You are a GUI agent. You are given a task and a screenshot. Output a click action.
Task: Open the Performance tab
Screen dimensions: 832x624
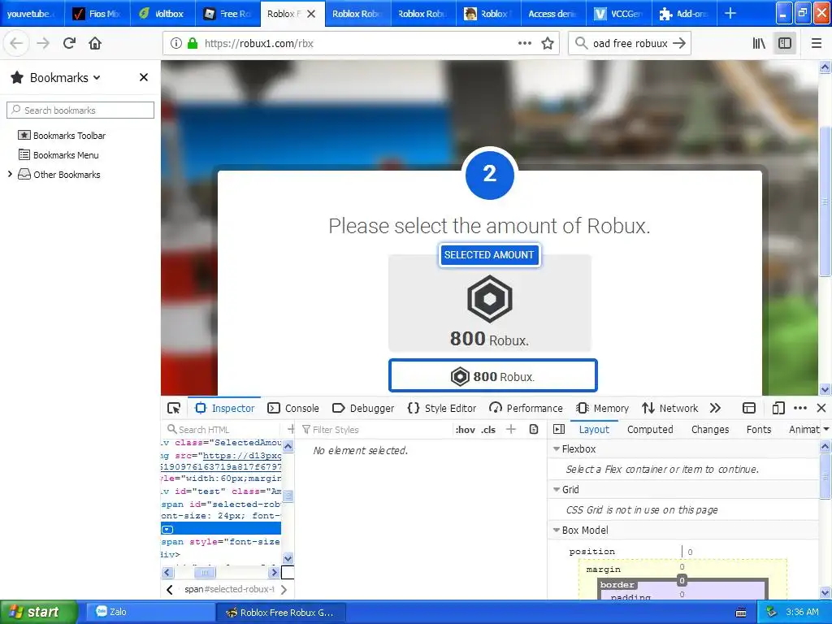526,408
